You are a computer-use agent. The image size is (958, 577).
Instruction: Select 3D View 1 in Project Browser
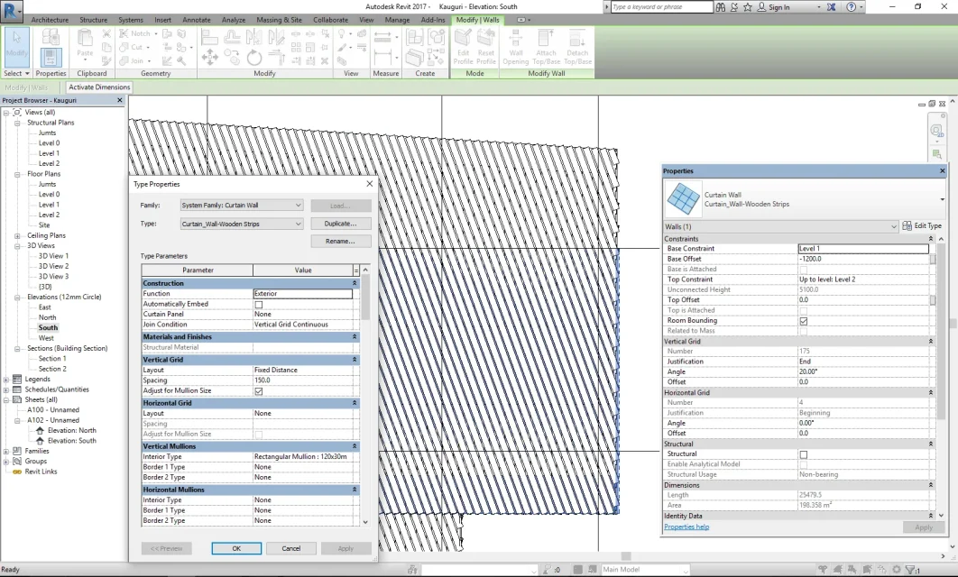pyautogui.click(x=53, y=256)
